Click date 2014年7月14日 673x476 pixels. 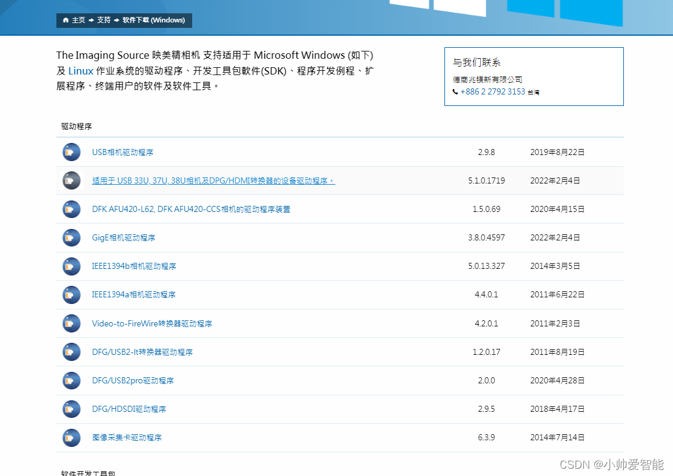click(x=557, y=437)
